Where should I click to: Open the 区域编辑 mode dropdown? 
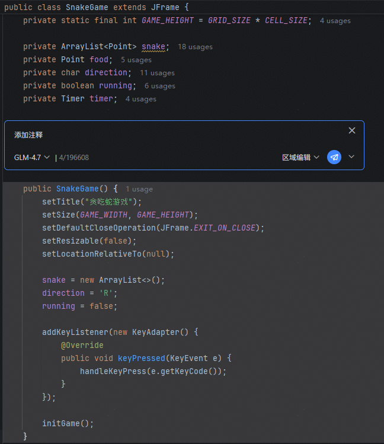point(300,157)
